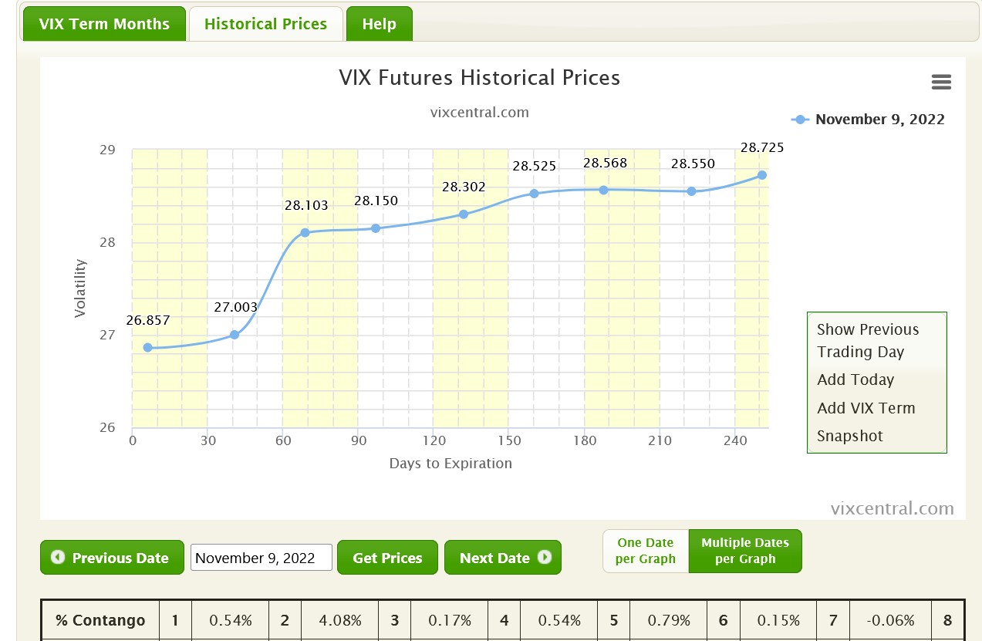Click the 26.857 data point marker
The image size is (982, 641).
[x=147, y=347]
